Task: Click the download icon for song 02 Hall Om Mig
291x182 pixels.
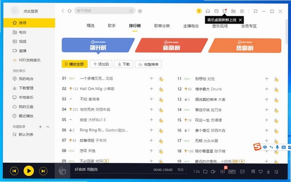Action: click(x=161, y=89)
